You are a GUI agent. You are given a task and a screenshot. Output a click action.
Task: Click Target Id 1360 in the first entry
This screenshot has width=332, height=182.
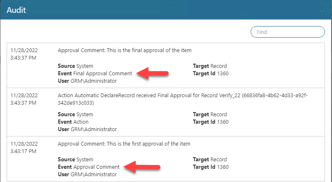pos(210,74)
